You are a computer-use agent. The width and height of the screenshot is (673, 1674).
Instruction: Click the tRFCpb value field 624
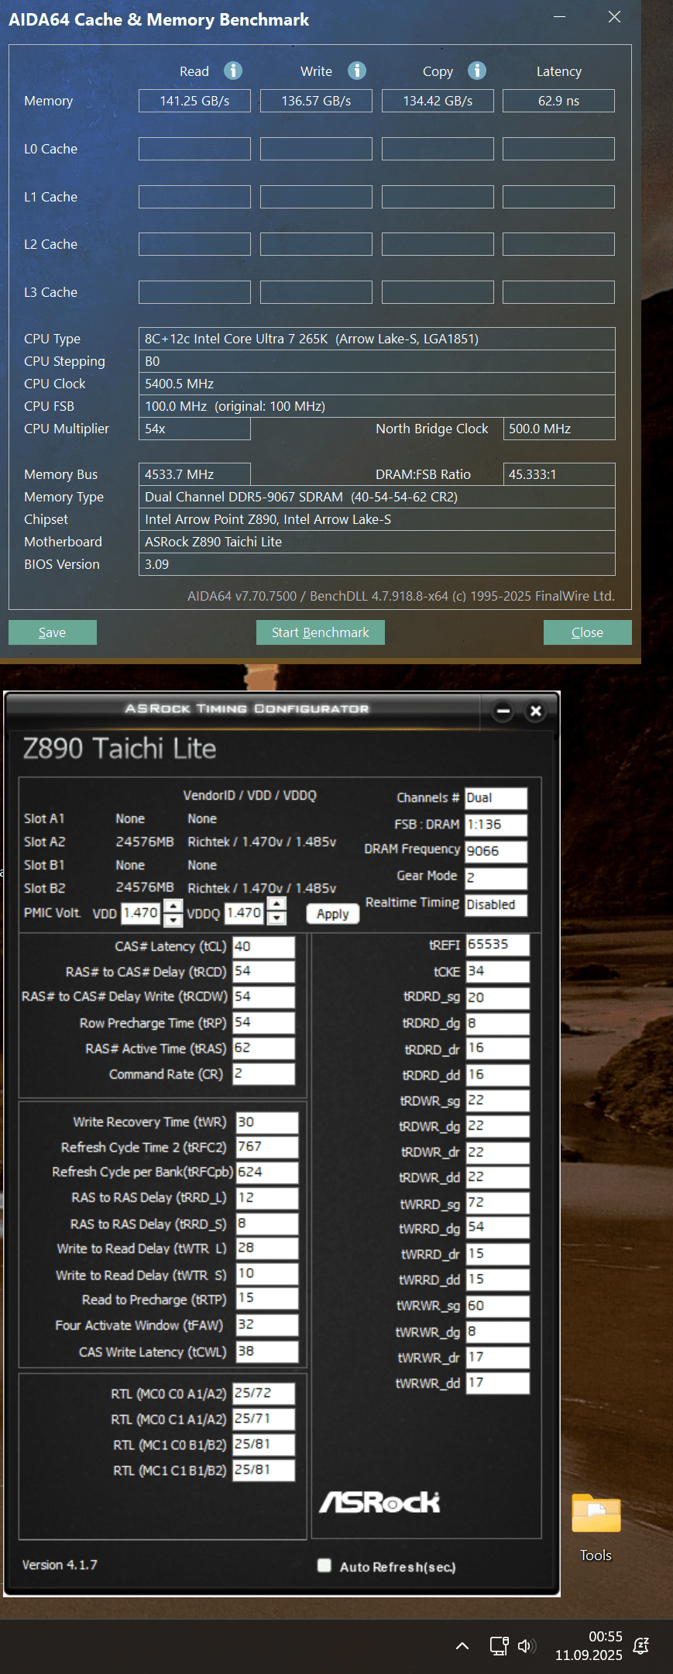[267, 1173]
